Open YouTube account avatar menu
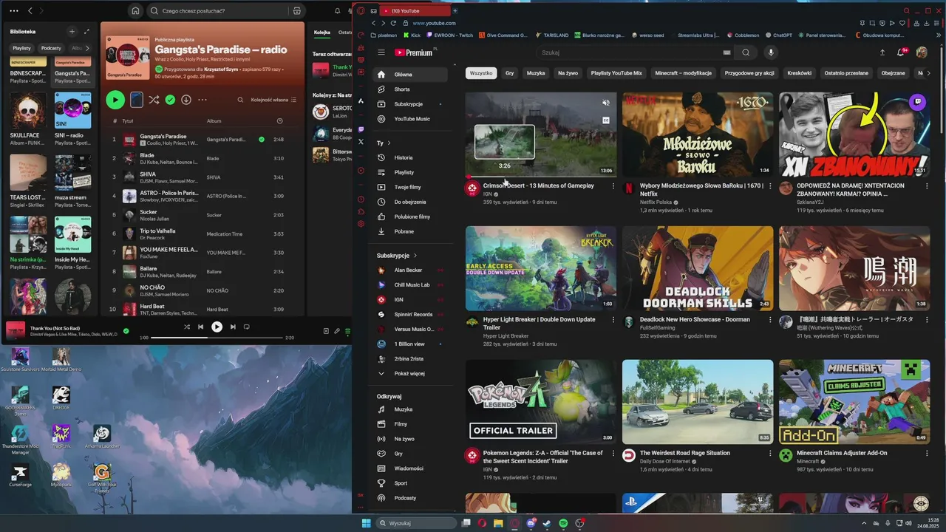The width and height of the screenshot is (946, 532). (922, 52)
